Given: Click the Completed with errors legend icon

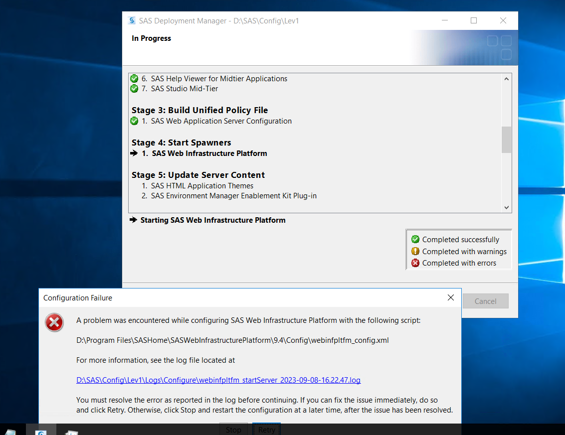Looking at the screenshot, I should point(415,263).
